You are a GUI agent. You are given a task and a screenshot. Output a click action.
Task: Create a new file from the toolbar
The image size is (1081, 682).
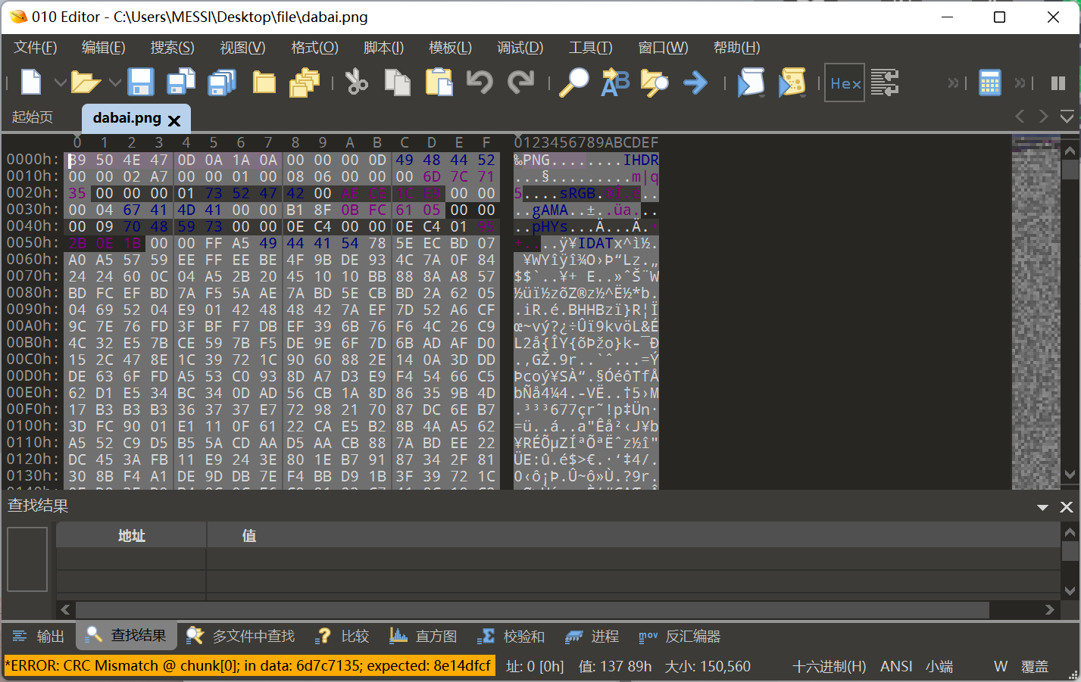(31, 82)
